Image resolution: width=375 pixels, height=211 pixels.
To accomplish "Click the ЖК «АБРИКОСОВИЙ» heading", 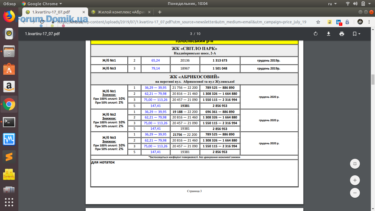I will (194, 77).
